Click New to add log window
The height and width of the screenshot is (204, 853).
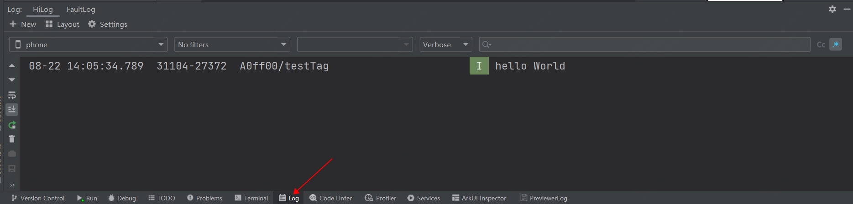[x=23, y=24]
